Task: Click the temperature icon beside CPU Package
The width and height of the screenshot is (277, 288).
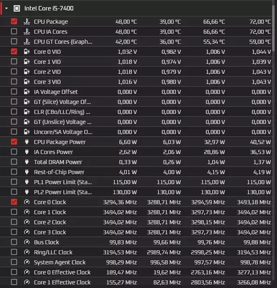Action: pyautogui.click(x=27, y=22)
